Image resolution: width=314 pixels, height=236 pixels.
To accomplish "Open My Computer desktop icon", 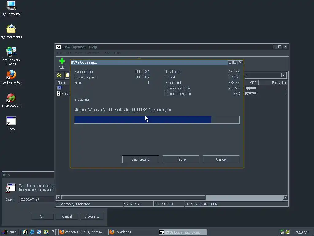I will (x=11, y=8).
